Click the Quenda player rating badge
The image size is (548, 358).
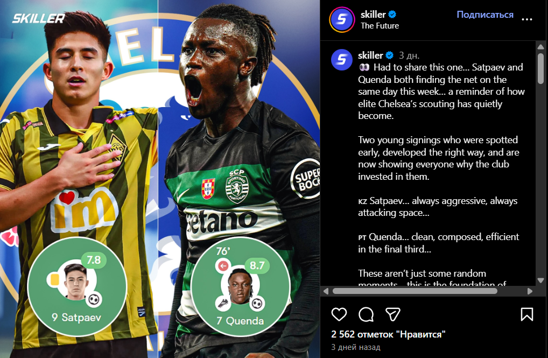pyautogui.click(x=257, y=265)
